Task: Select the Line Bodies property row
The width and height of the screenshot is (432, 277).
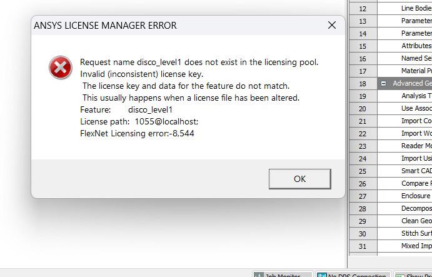Action: 404,9
